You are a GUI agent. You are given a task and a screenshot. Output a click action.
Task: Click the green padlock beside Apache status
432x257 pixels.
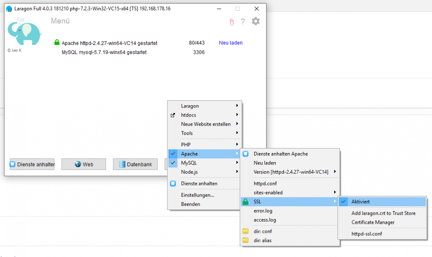point(57,43)
